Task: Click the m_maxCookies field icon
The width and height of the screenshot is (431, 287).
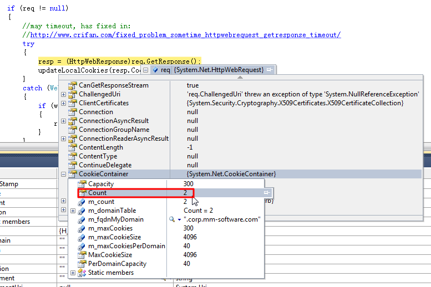Action: 82,228
